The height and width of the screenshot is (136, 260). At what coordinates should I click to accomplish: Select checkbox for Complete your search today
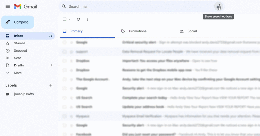click(x=64, y=98)
